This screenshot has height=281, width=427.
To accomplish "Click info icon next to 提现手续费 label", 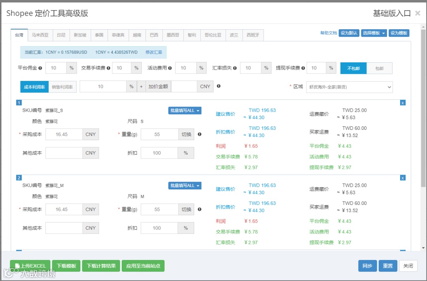I will click(x=303, y=68).
